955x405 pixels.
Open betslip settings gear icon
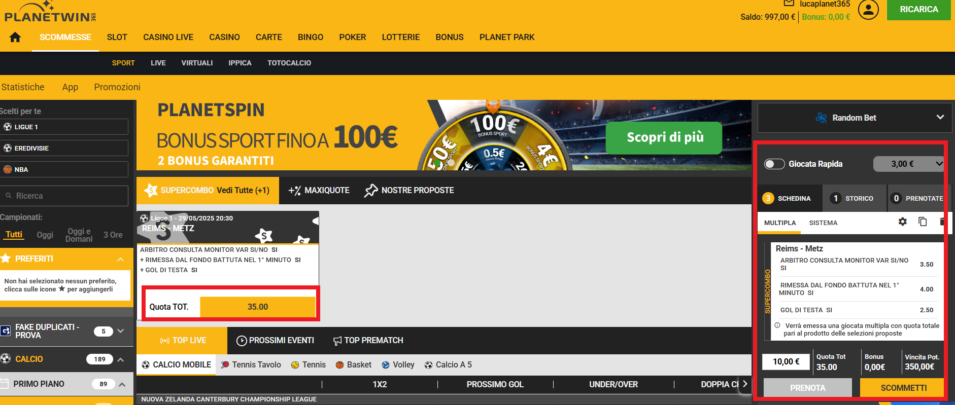902,222
